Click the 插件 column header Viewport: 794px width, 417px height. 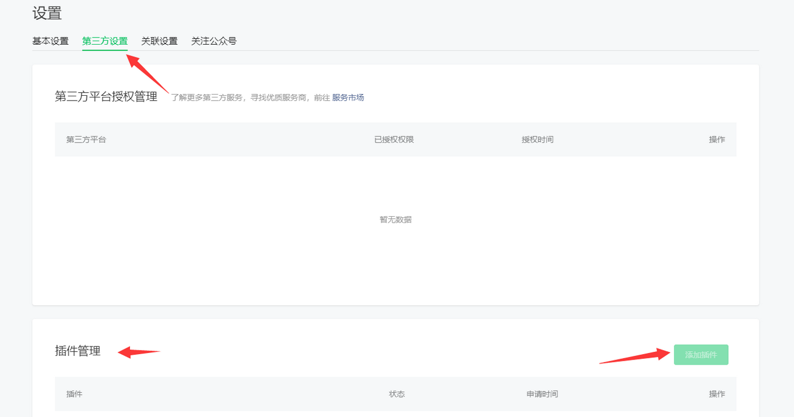click(x=75, y=394)
